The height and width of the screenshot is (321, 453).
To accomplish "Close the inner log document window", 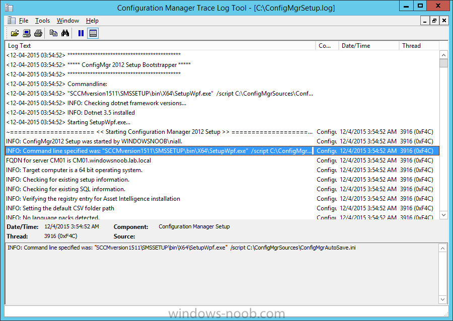I will coord(444,21).
